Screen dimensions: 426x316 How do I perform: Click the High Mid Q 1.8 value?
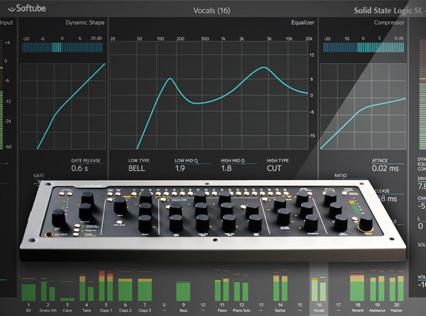(x=226, y=169)
